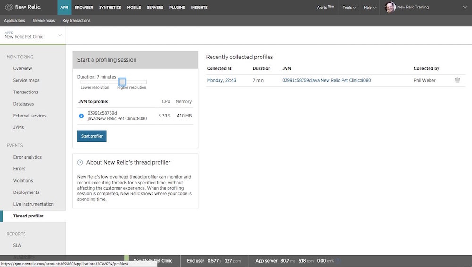This screenshot has height=267, width=472.
Task: Click the question mark icon beside About thread profiler
Action: point(80,163)
